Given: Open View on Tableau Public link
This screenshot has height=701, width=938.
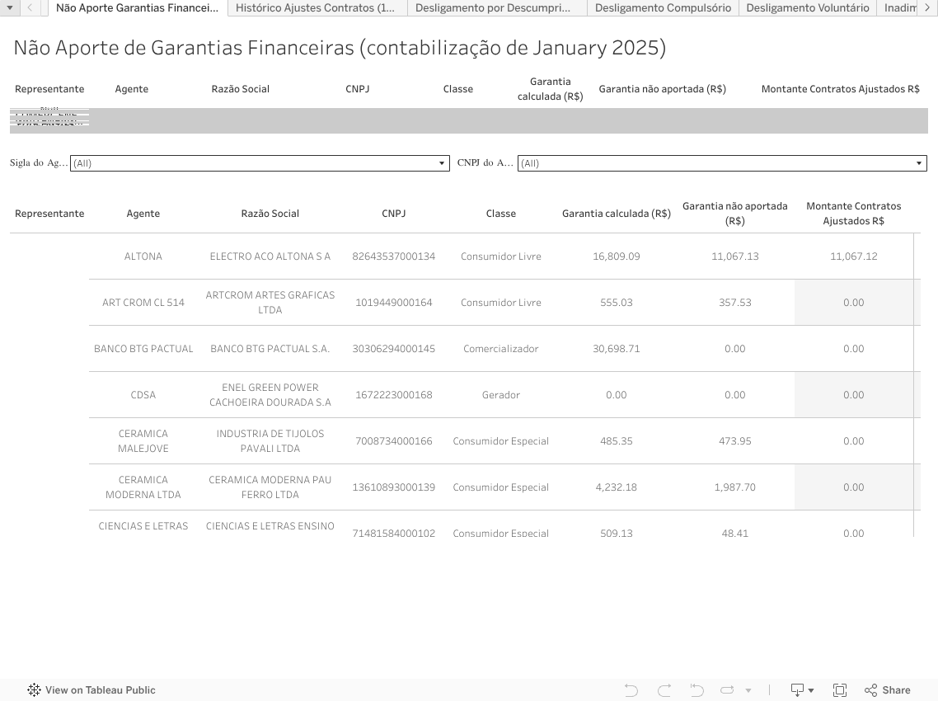Looking at the screenshot, I should tap(91, 689).
